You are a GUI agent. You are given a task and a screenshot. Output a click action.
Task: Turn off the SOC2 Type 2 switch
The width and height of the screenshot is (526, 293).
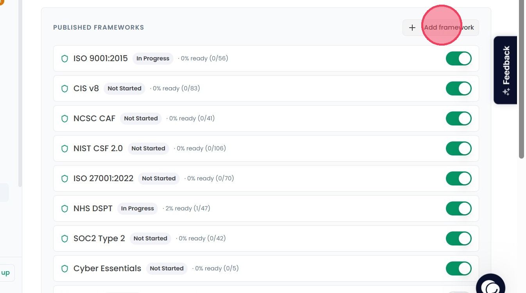(459, 238)
